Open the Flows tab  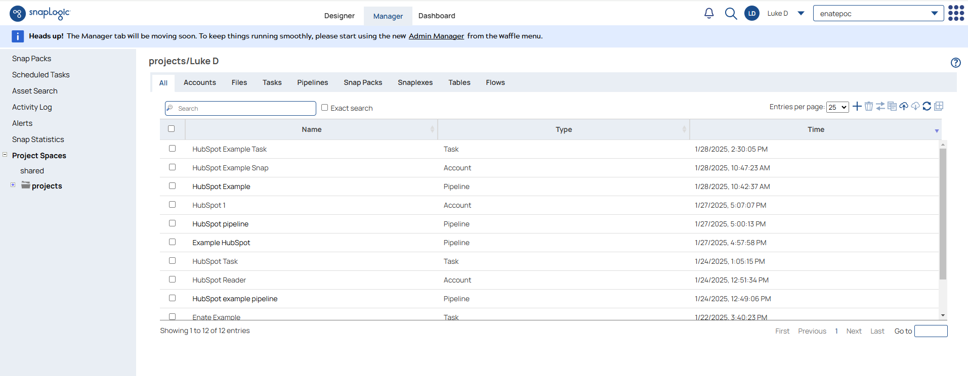pos(495,82)
